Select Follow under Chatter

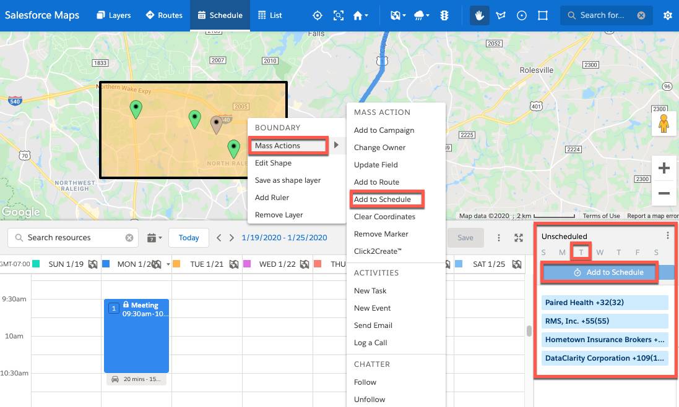pyautogui.click(x=365, y=382)
